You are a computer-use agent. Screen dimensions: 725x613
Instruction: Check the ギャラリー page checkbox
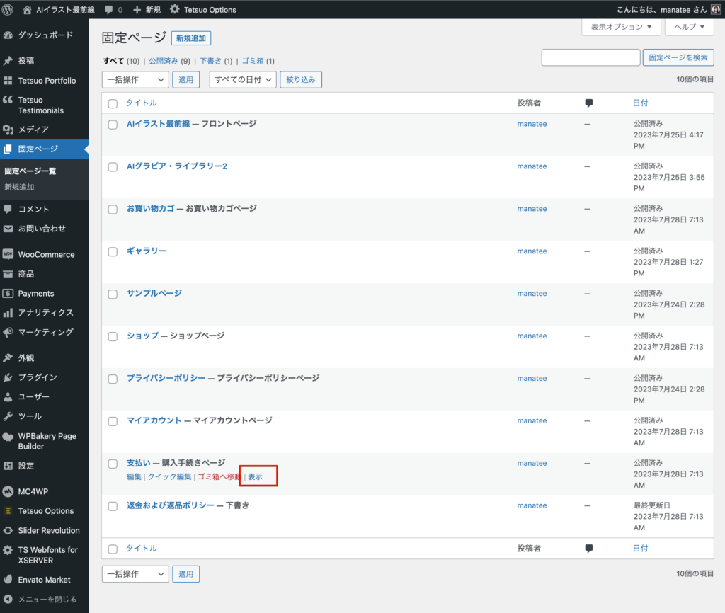pyautogui.click(x=113, y=251)
